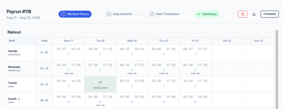Click the Payrun #118 title
Screen dimensions: 283x109
point(19,11)
